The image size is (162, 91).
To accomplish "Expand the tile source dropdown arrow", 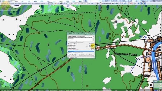I will [98, 4].
